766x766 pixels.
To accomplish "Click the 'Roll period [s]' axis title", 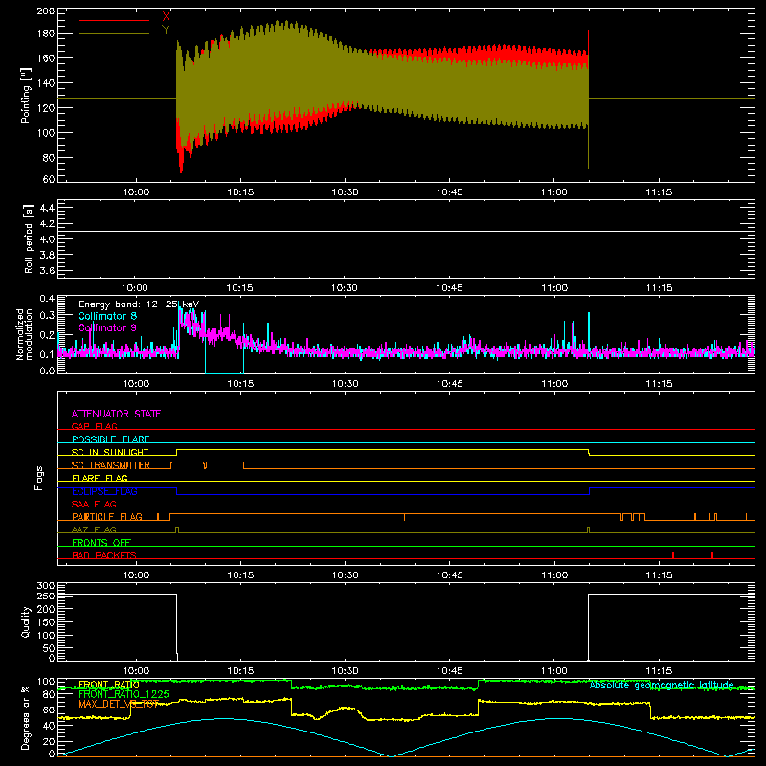I will click(28, 238).
